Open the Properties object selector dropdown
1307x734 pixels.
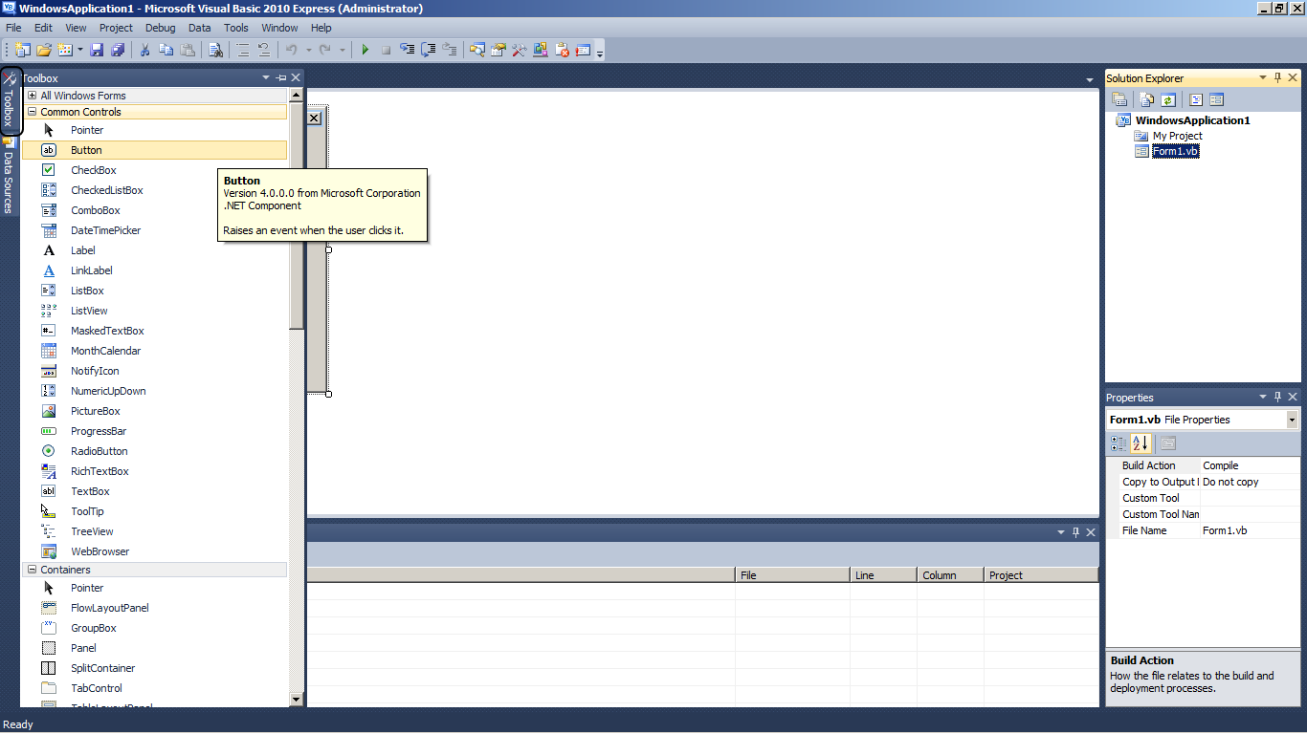click(1292, 420)
